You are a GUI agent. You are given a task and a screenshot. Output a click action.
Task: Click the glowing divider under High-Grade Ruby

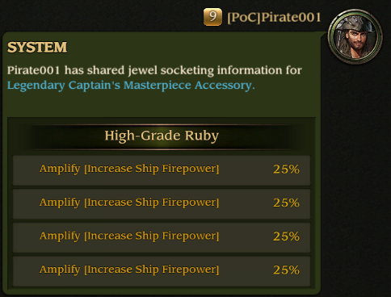point(162,148)
